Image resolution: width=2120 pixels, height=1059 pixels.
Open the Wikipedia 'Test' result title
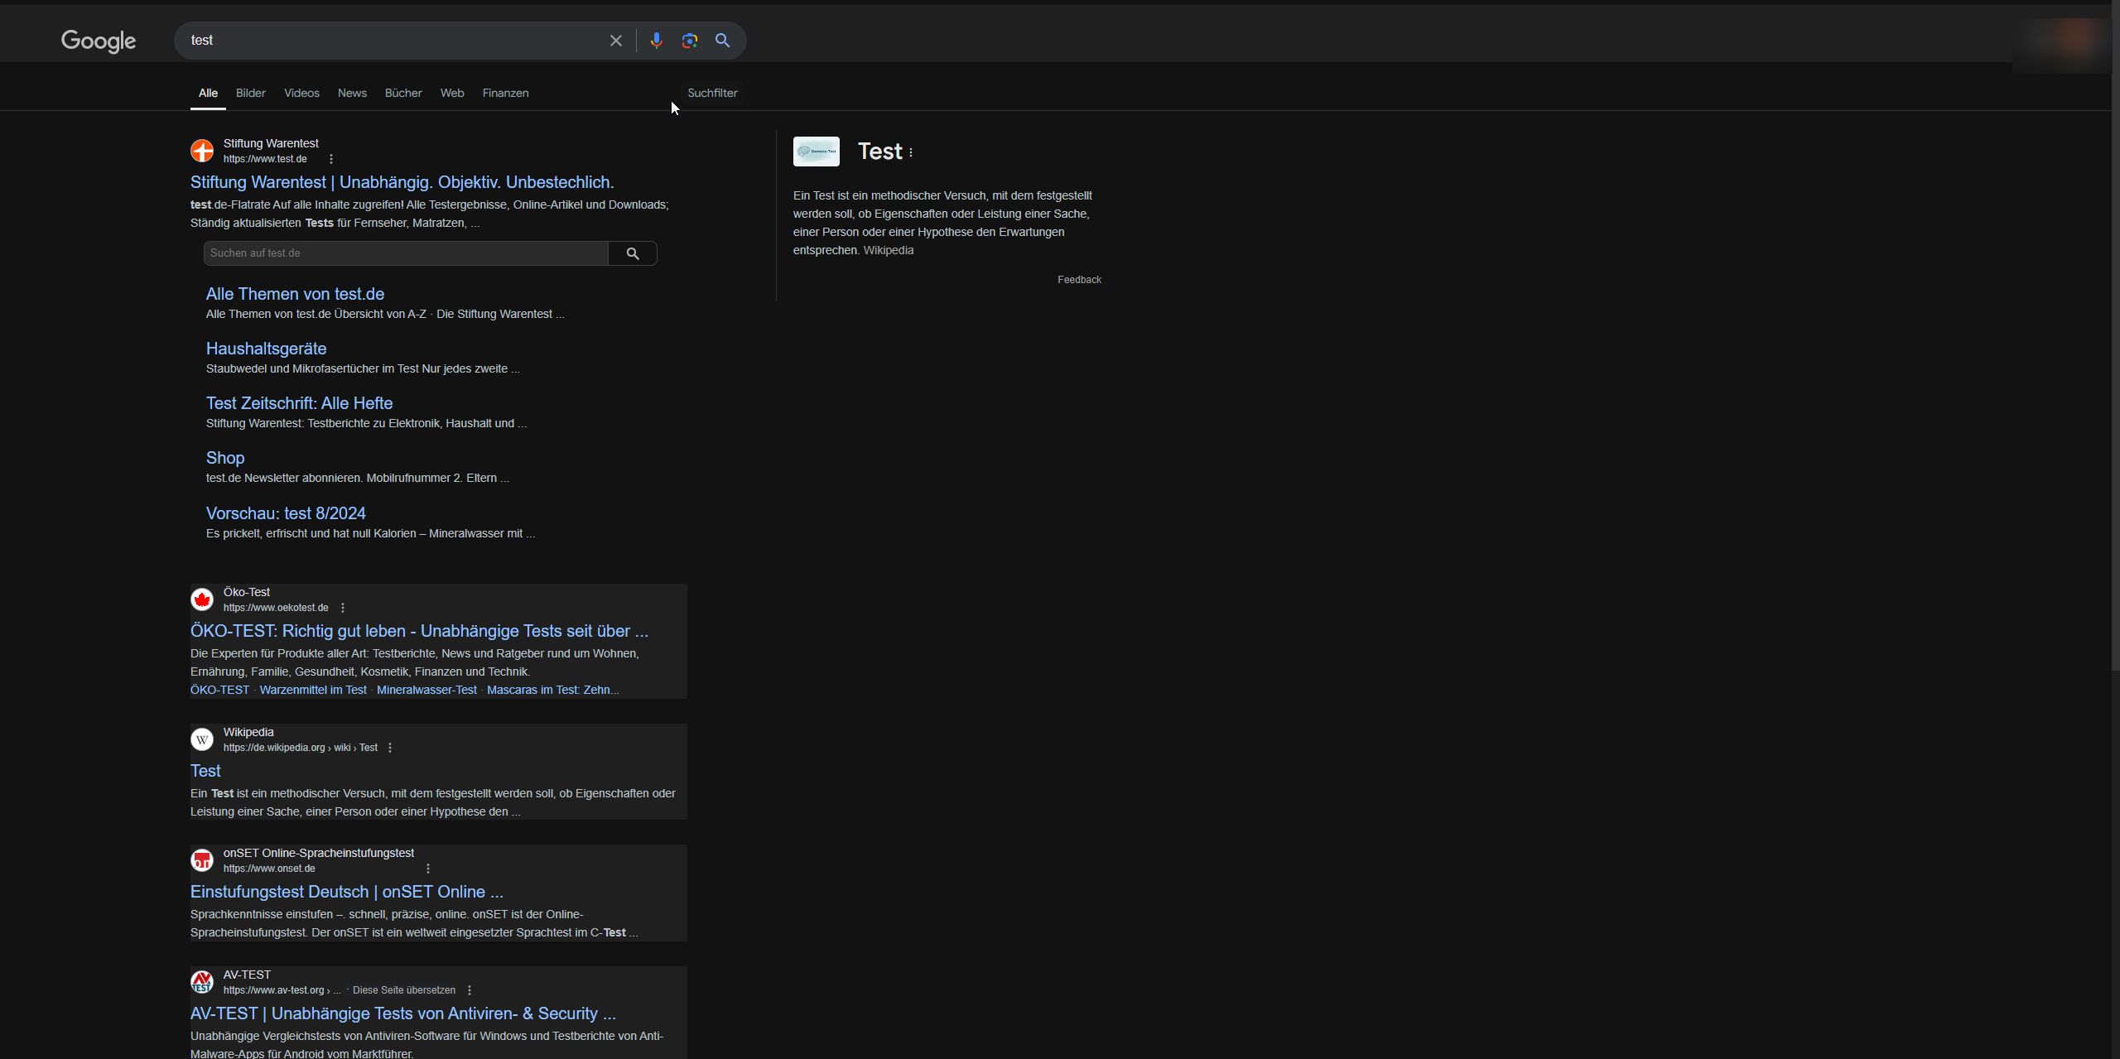205,771
